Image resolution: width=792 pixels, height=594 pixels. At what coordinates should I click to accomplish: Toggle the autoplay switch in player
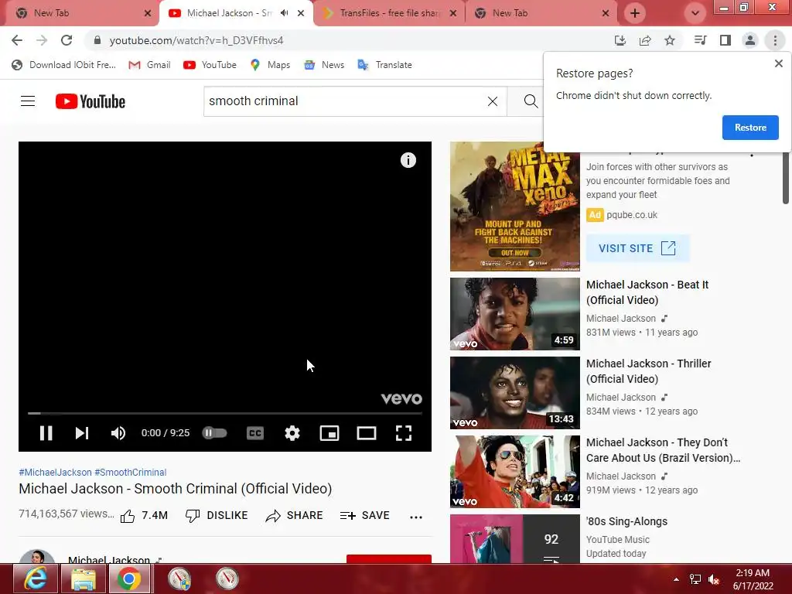[214, 433]
